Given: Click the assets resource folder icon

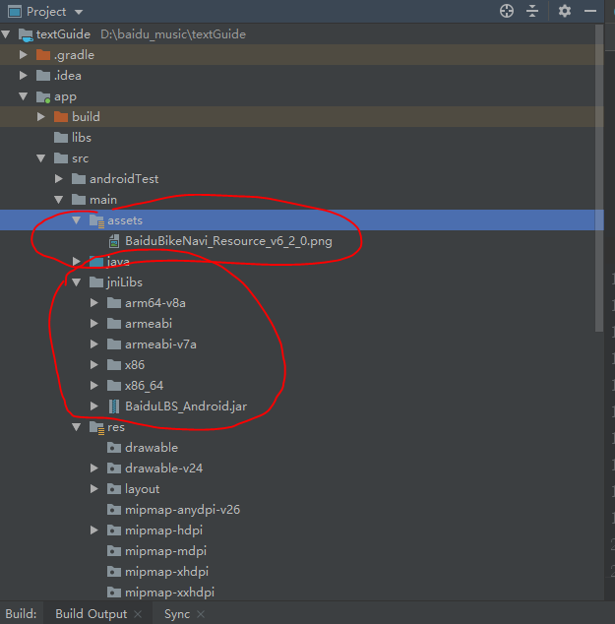Looking at the screenshot, I should pos(96,220).
